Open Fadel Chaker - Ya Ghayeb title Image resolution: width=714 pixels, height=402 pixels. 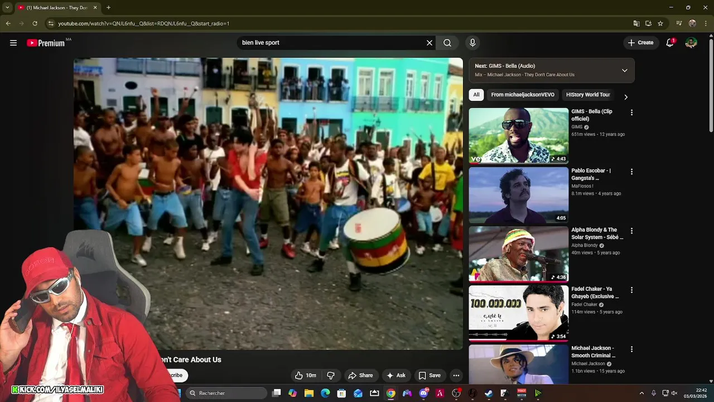click(595, 293)
